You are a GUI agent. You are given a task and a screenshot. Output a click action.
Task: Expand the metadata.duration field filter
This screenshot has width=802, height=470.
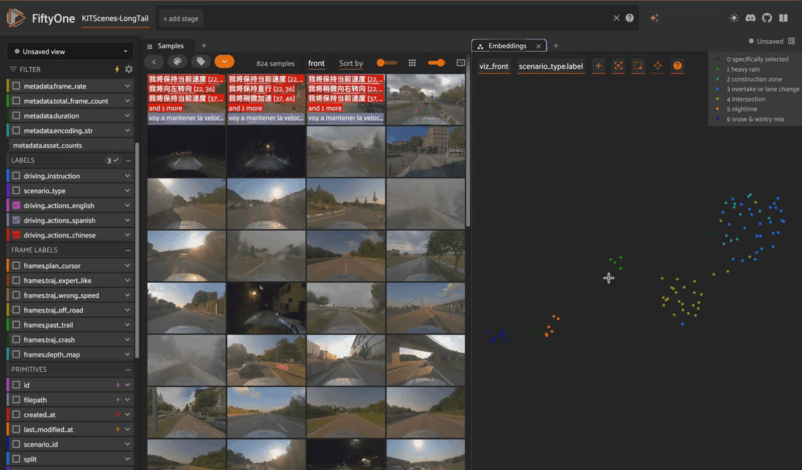[127, 116]
